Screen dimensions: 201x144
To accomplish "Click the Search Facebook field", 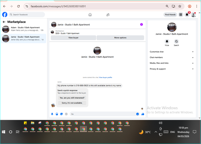I will coord(27,14).
